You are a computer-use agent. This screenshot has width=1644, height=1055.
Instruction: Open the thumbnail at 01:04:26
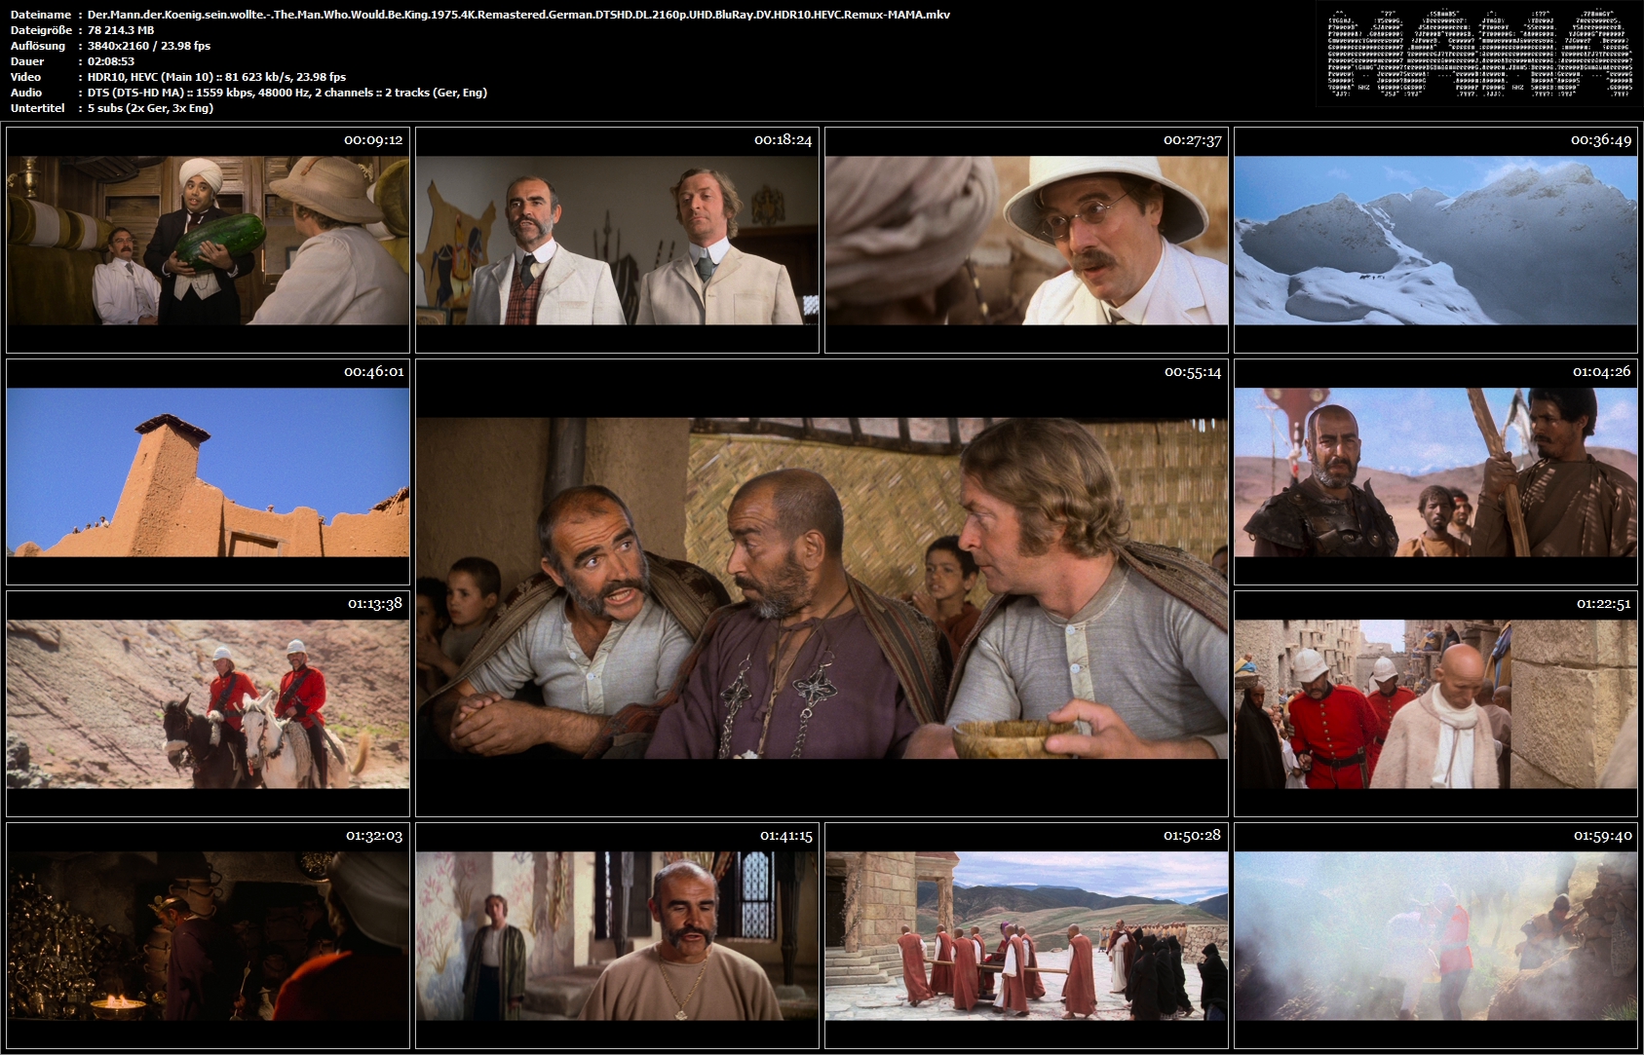[1435, 471]
